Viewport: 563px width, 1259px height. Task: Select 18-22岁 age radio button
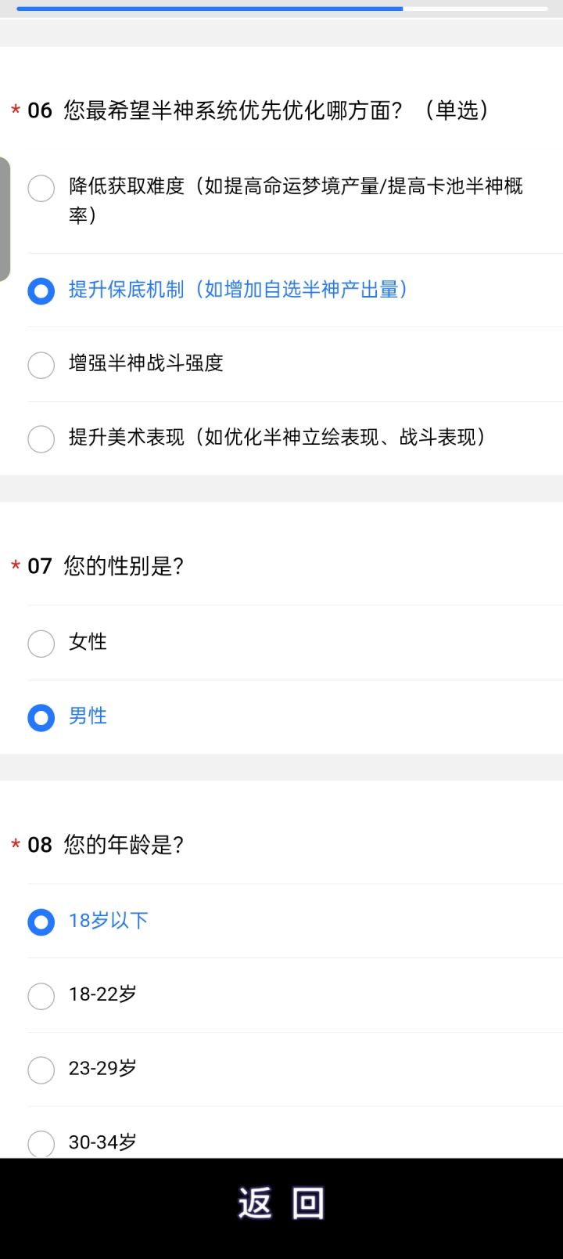41,996
